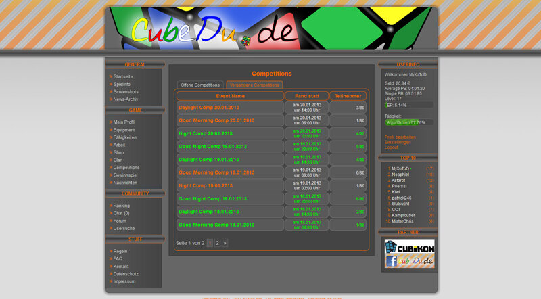This screenshot has width=541, height=299.
Task: Open Kontakt page
Action: point(121,267)
